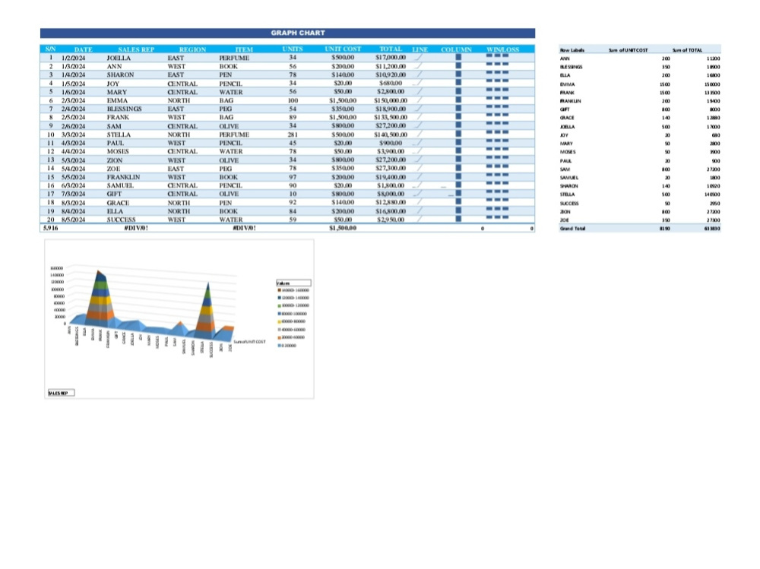
Task: Select the $133,500.00 total cell
Action: pyautogui.click(x=391, y=117)
